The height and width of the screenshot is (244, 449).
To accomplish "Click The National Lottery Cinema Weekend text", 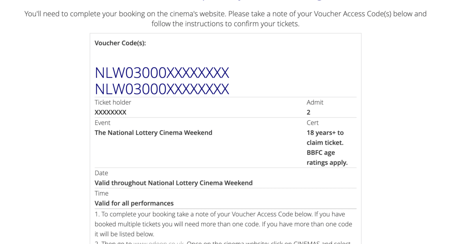I will pos(154,133).
